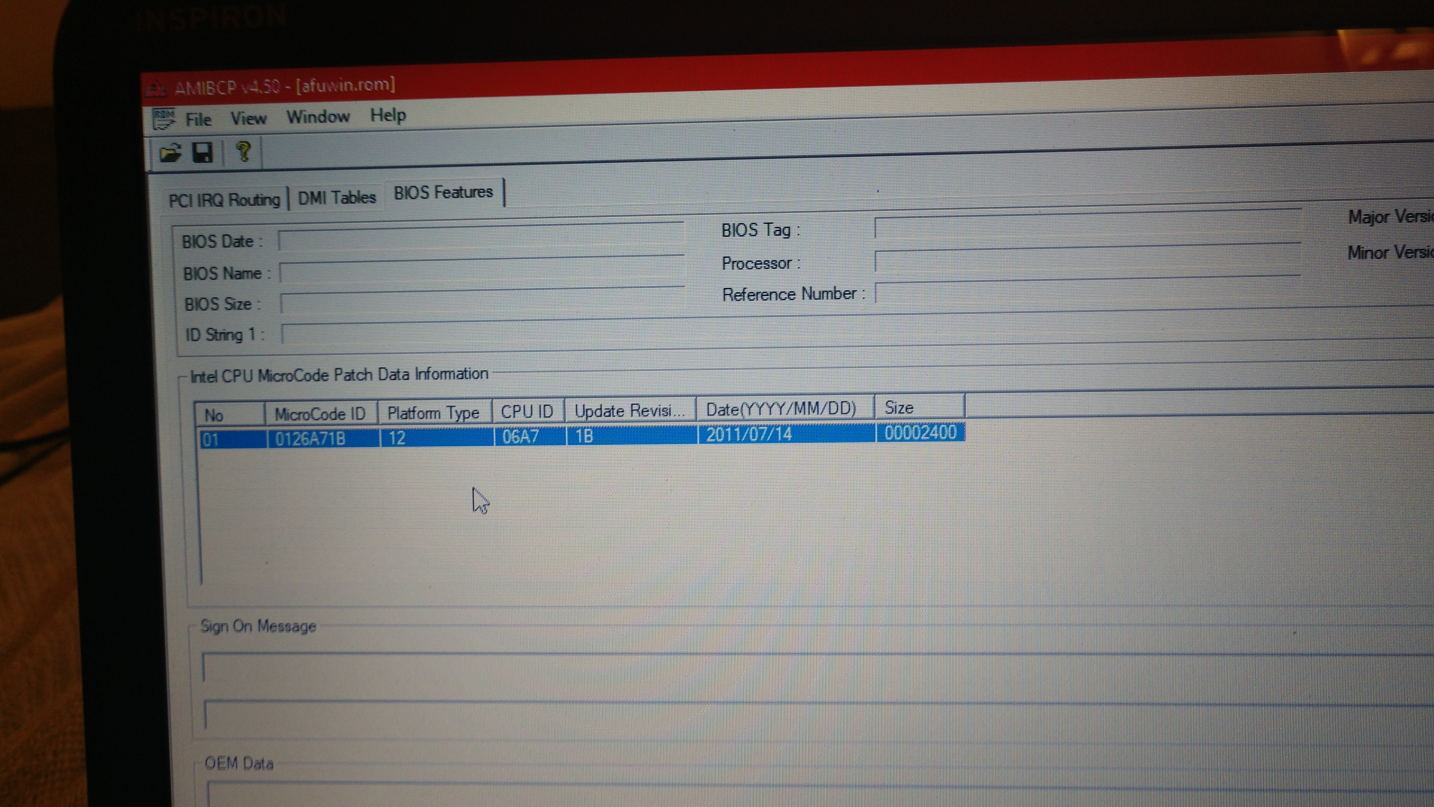Open the File menu
This screenshot has width=1434, height=807.
point(198,119)
